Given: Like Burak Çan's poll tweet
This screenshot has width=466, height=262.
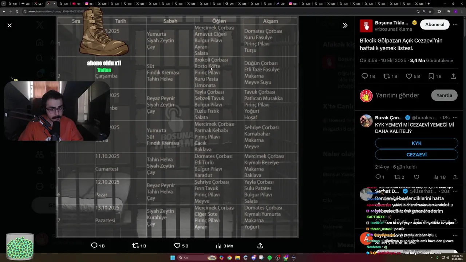Looking at the screenshot, I should (x=416, y=177).
